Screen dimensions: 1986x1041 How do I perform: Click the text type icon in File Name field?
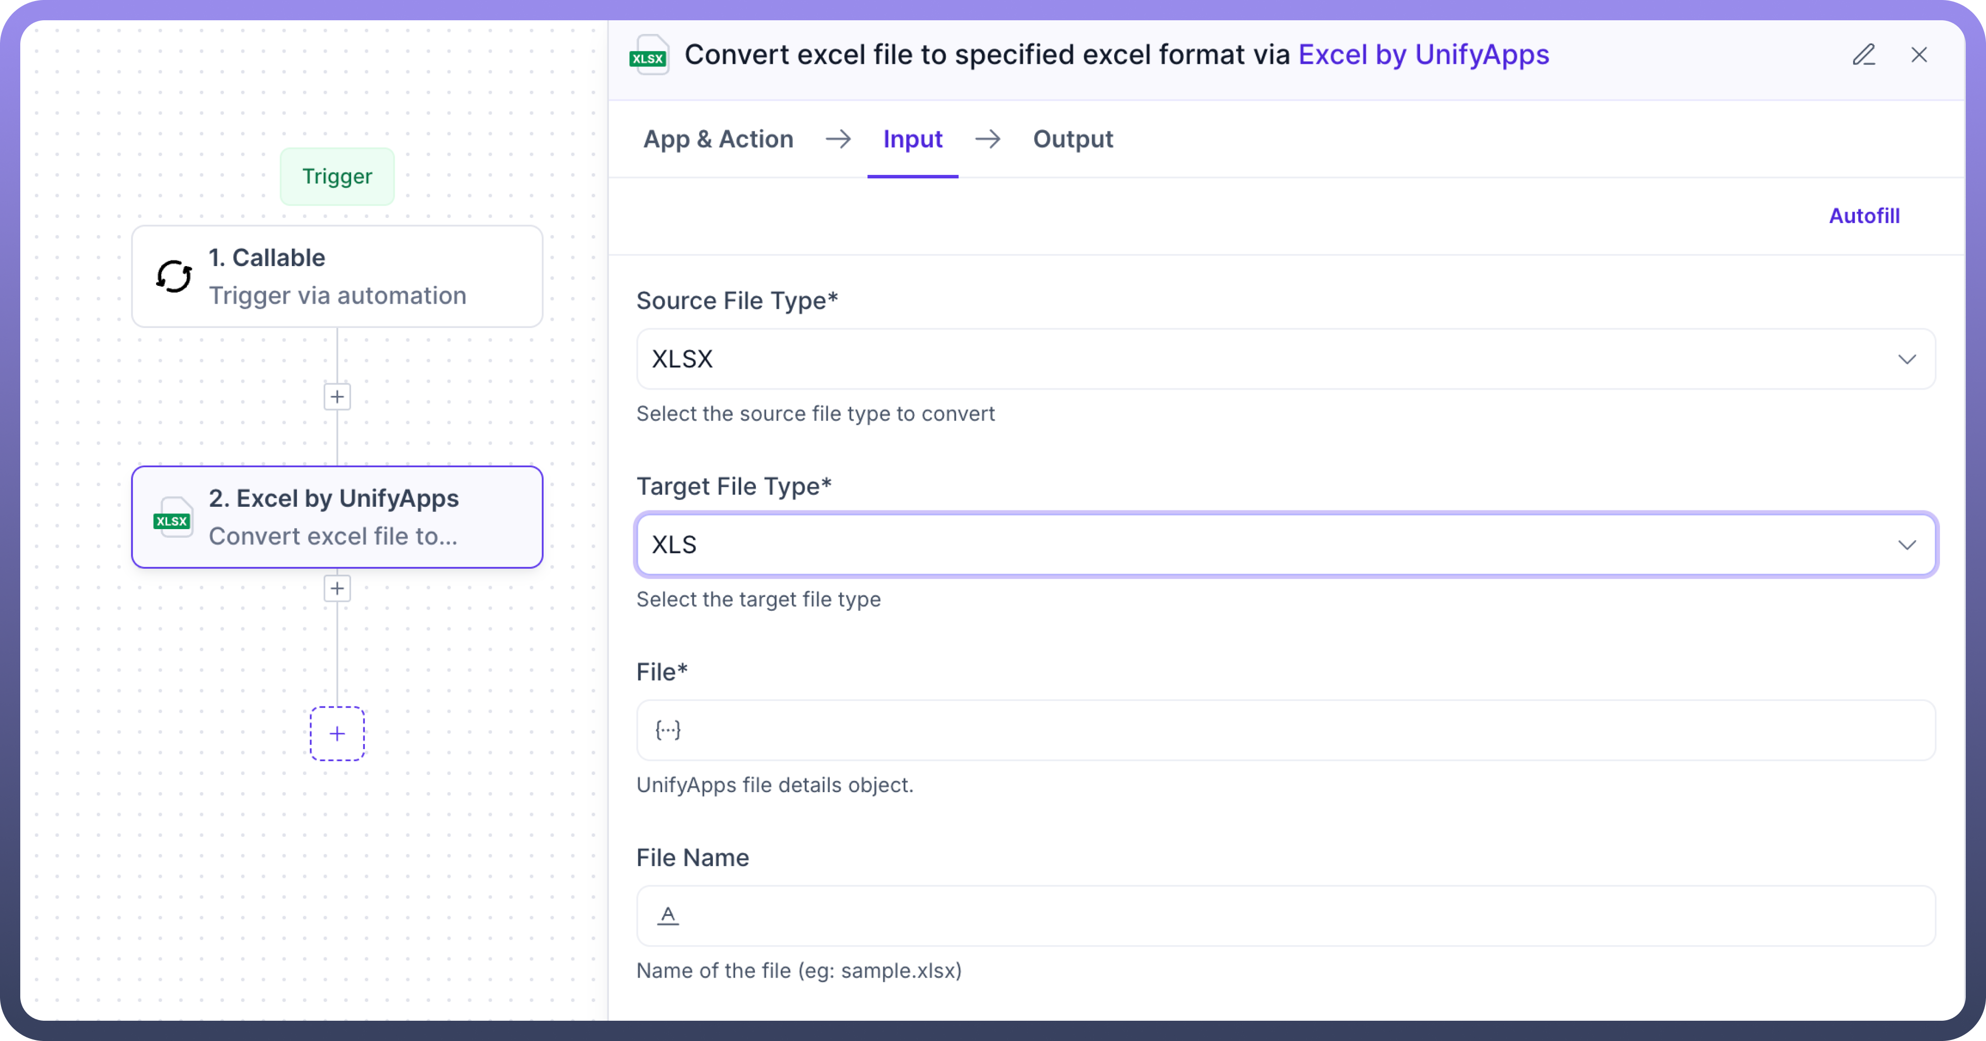click(x=668, y=915)
